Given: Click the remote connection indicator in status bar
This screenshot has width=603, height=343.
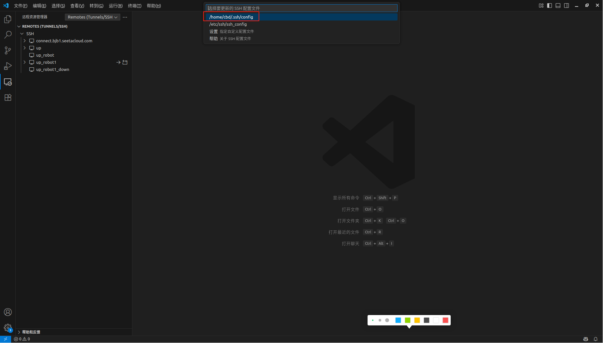Looking at the screenshot, I should click(5, 339).
